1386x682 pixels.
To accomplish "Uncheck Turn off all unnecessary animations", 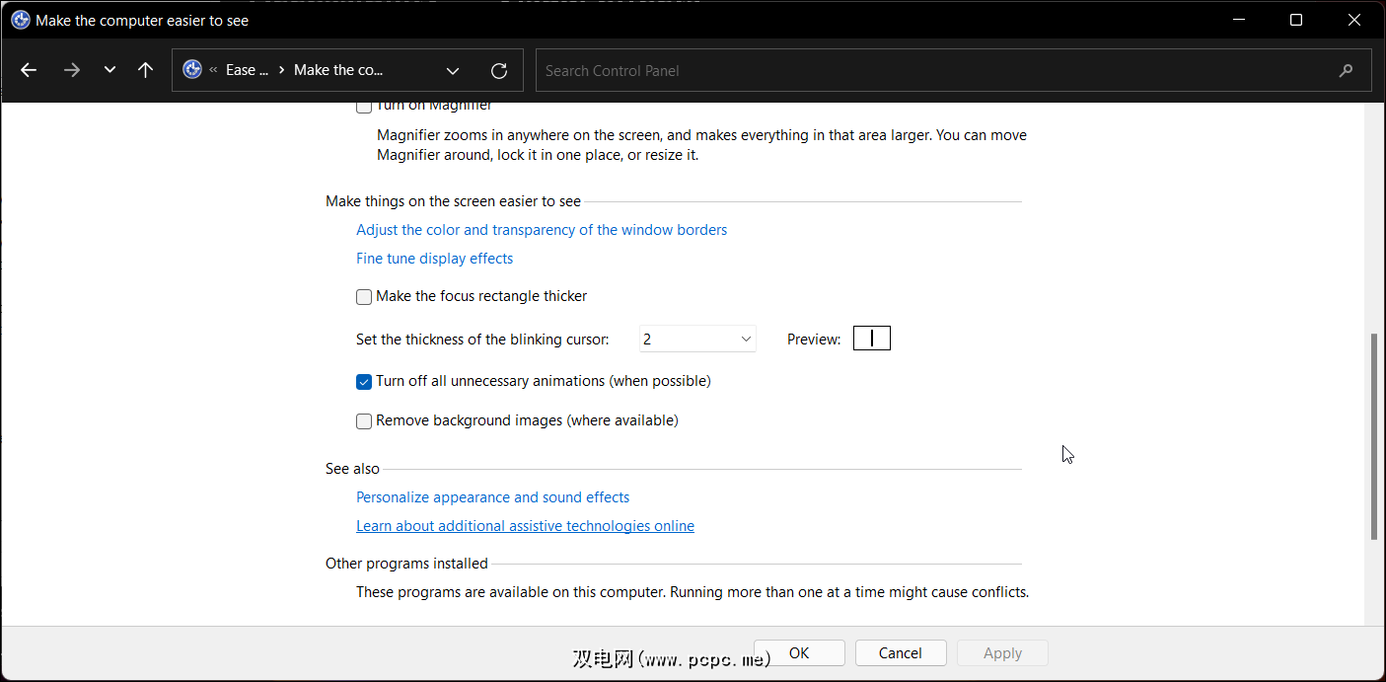I will pos(364,382).
